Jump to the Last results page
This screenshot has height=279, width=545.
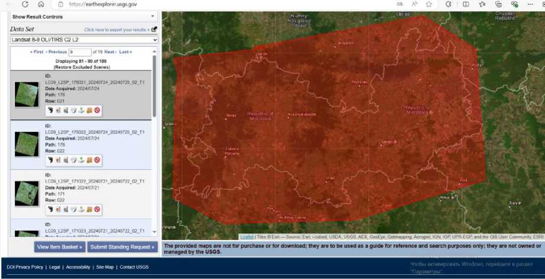tap(125, 52)
